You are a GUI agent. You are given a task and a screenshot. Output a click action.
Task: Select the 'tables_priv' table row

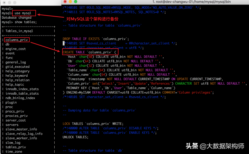16,147
